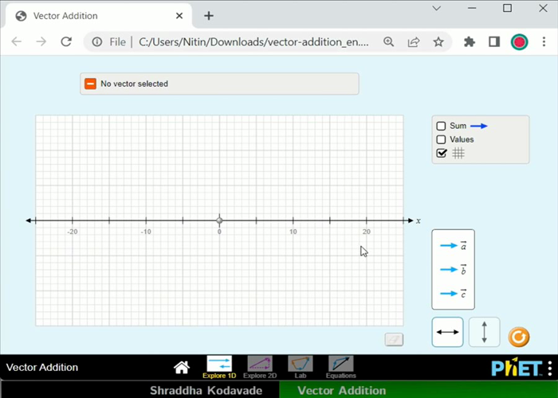Click the eraser button below the graph
558x398 pixels.
click(394, 340)
